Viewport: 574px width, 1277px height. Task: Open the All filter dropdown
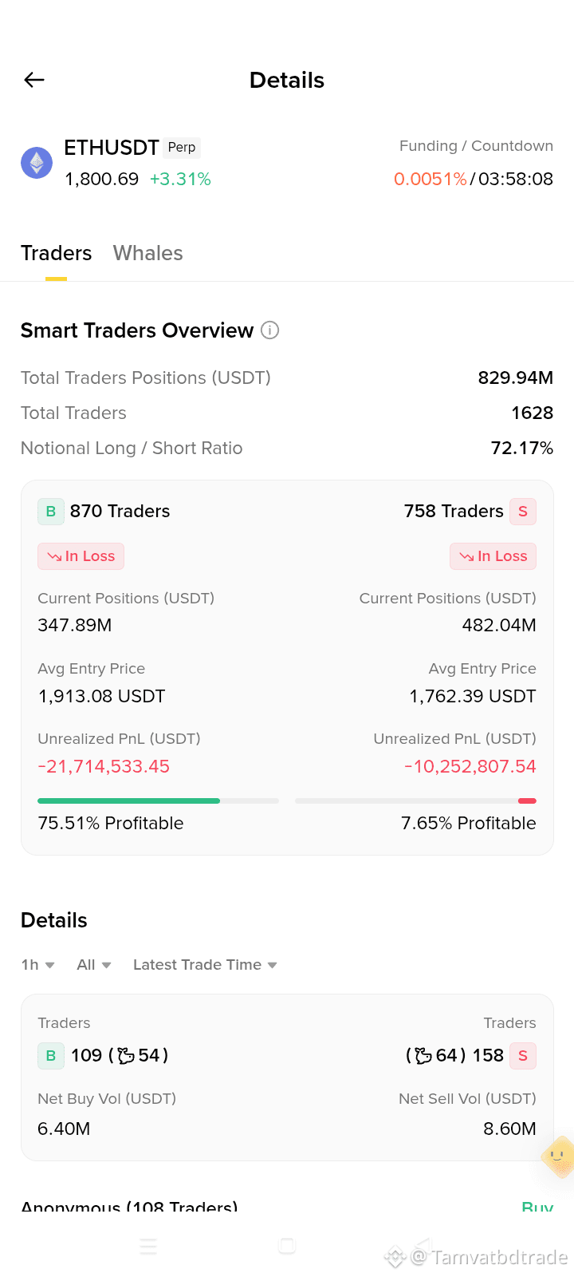click(94, 965)
